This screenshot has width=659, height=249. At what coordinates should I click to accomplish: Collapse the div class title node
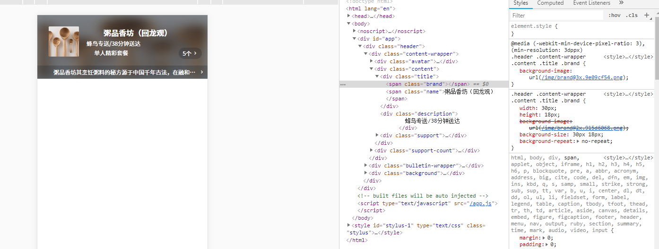pyautogui.click(x=377, y=76)
